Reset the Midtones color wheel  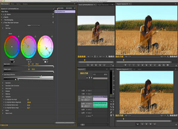pyautogui.click(x=35, y=36)
